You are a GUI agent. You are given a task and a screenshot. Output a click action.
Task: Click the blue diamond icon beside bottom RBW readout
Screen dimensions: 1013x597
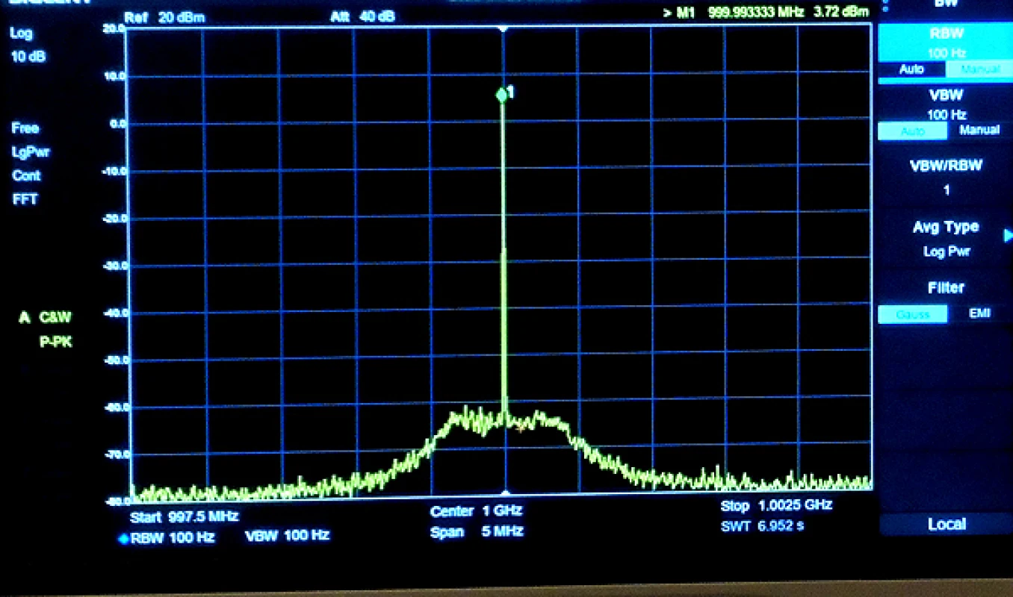pyautogui.click(x=123, y=539)
